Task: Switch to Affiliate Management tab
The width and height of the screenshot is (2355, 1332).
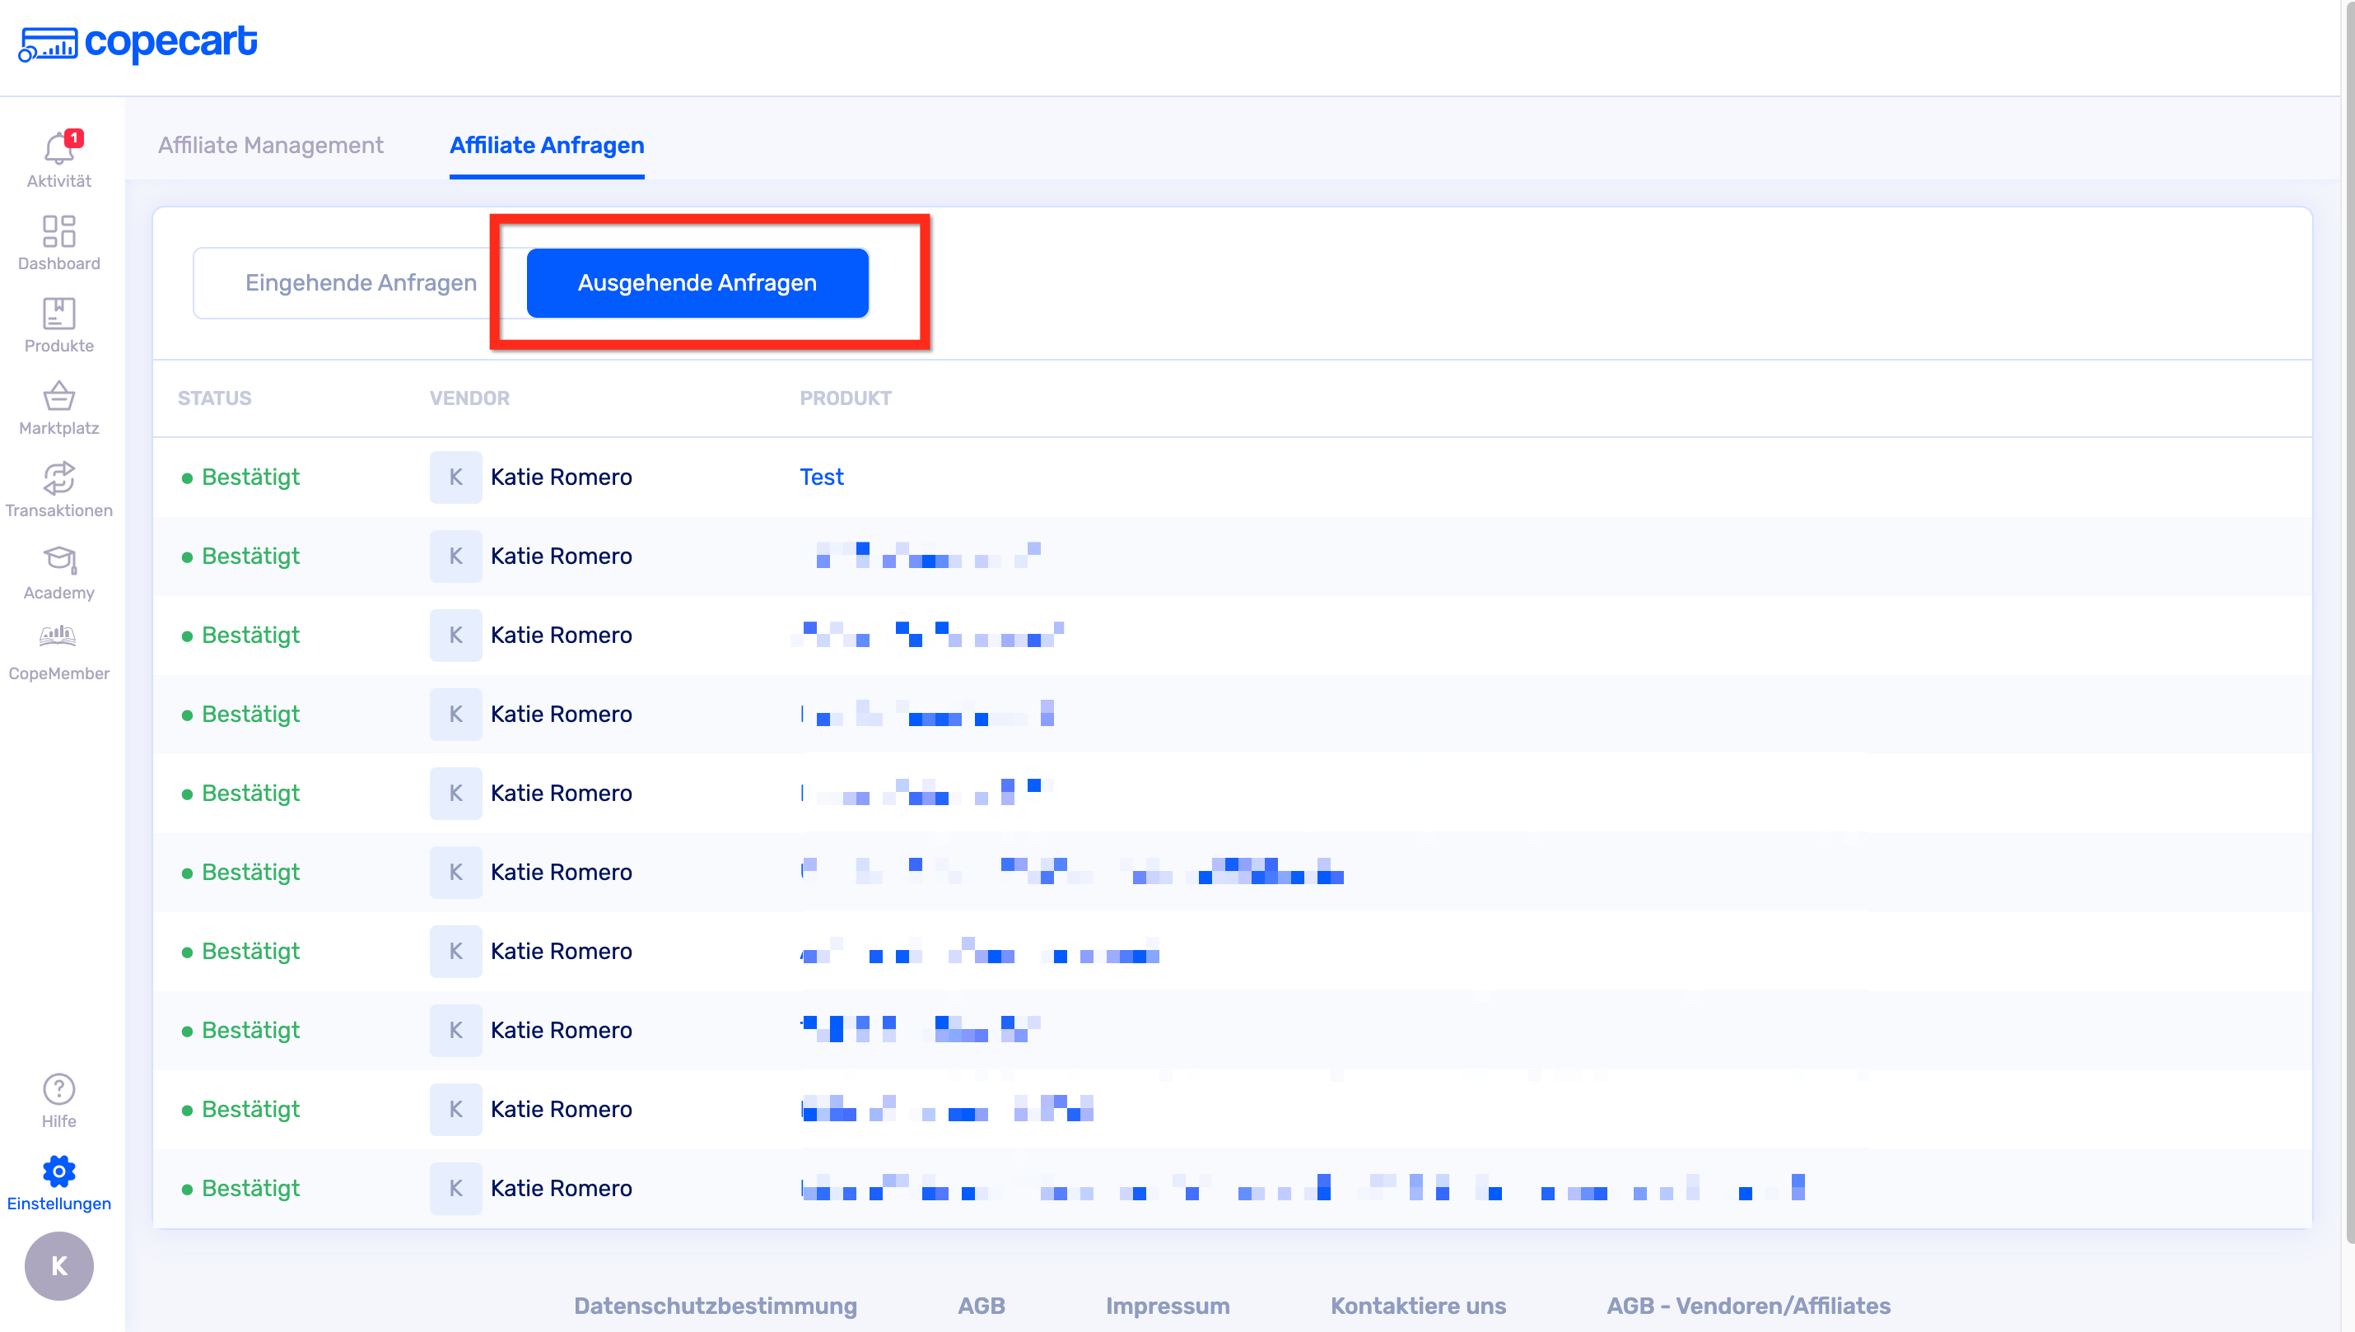Action: 271,146
